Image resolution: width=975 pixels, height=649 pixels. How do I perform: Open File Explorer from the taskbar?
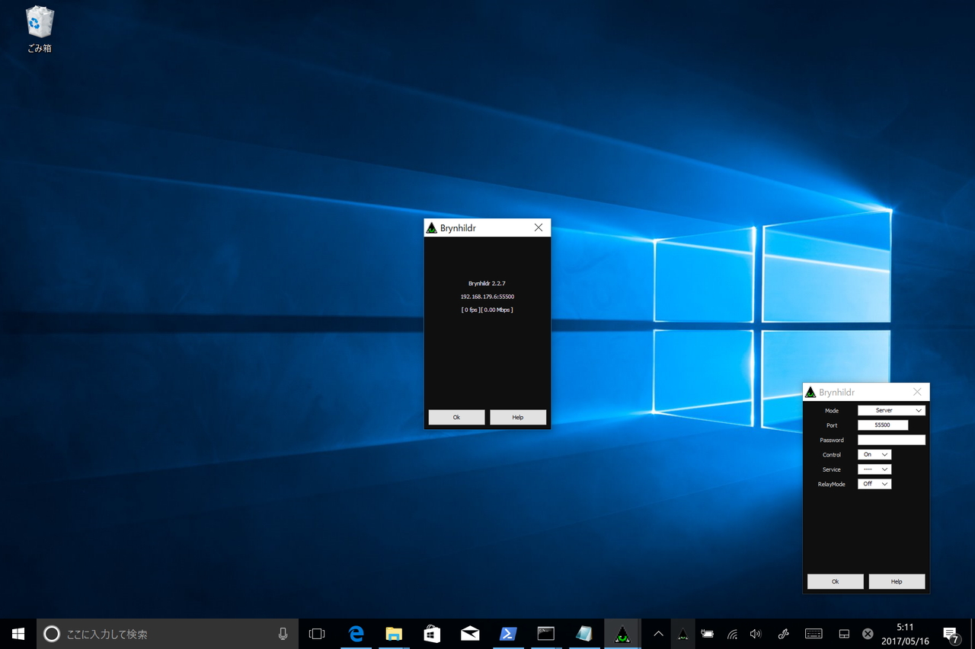394,634
